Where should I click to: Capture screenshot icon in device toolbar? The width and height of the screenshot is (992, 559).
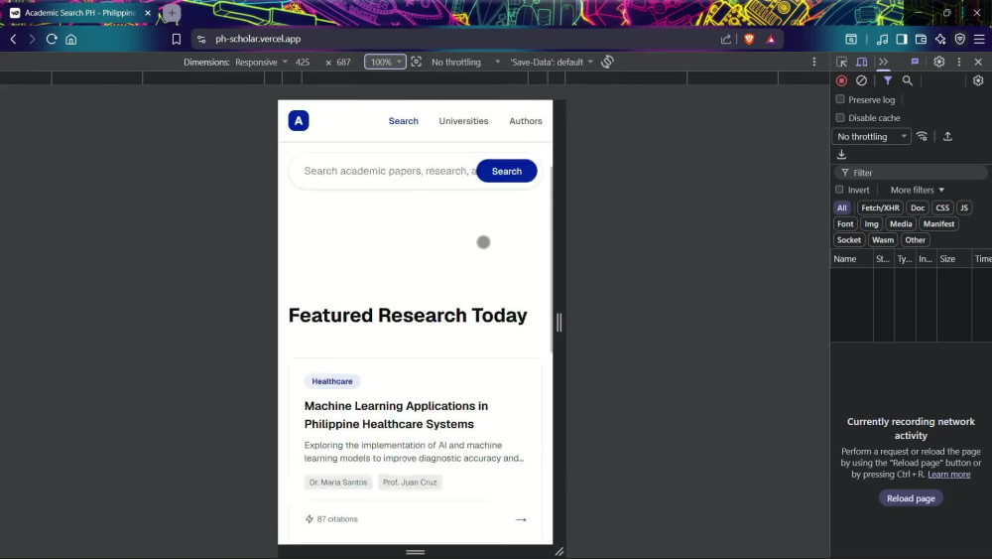pos(417,62)
